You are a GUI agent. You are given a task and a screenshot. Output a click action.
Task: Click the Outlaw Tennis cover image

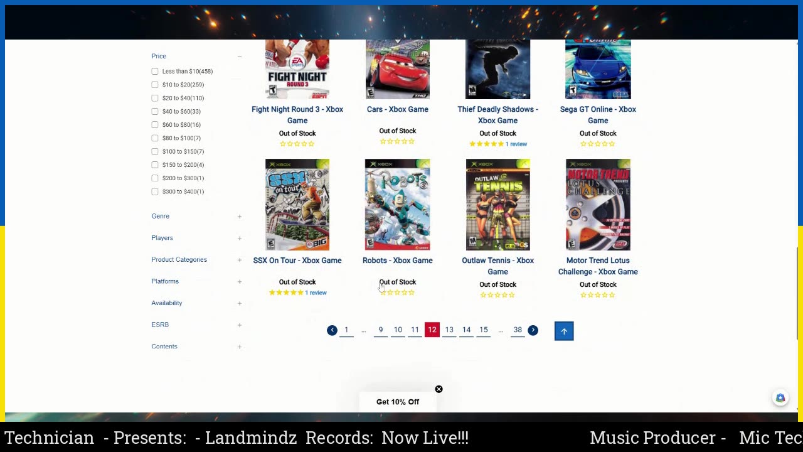[497, 205]
